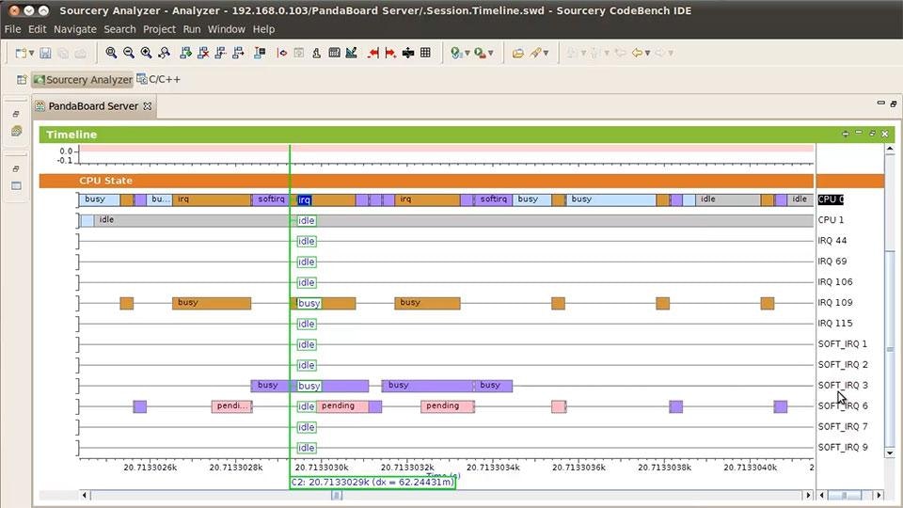Click the Open Perspective icon
The width and height of the screenshot is (903, 508).
click(x=22, y=79)
